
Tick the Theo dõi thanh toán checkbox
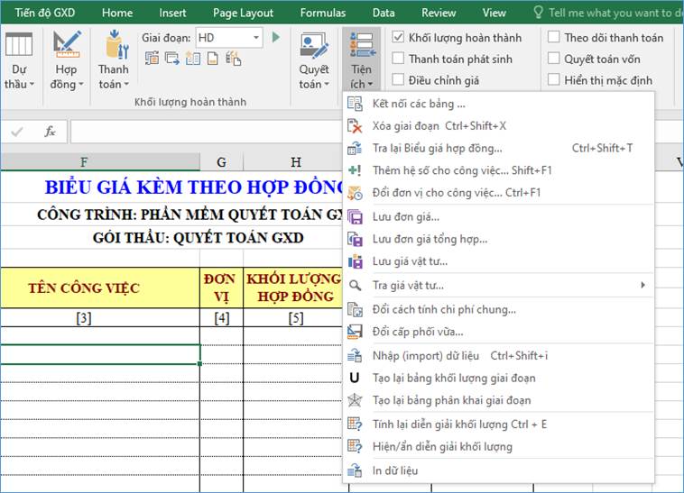(x=553, y=38)
